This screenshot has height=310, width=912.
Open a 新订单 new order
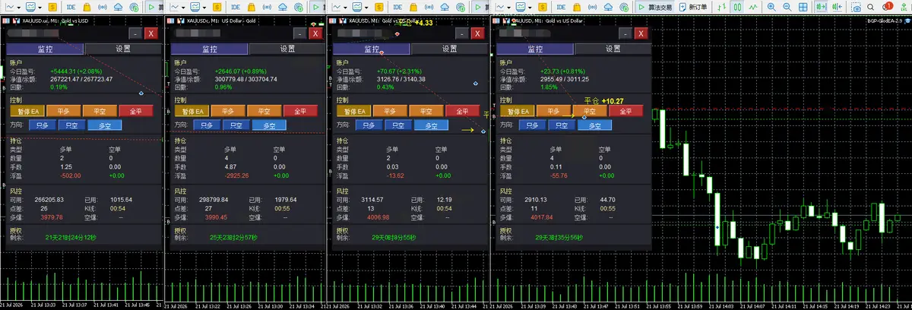[x=692, y=7]
